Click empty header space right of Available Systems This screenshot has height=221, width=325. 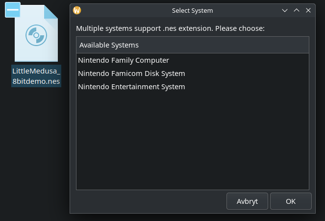click(x=225, y=45)
